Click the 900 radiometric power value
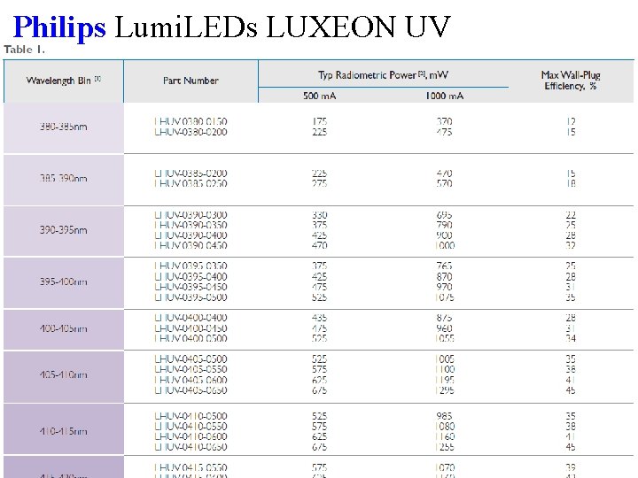Image resolution: width=638 pixels, height=478 pixels. click(x=444, y=235)
